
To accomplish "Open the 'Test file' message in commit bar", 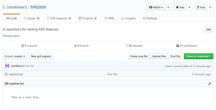I will pos(29,66).
